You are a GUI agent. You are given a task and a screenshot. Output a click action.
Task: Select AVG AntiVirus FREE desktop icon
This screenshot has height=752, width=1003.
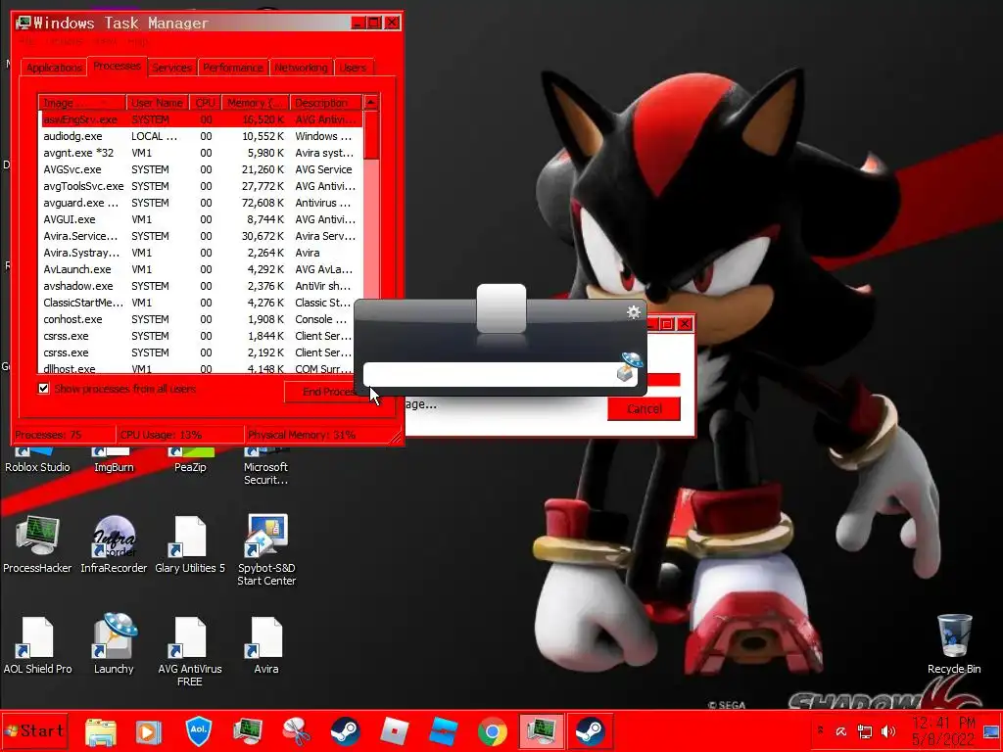[x=190, y=651]
